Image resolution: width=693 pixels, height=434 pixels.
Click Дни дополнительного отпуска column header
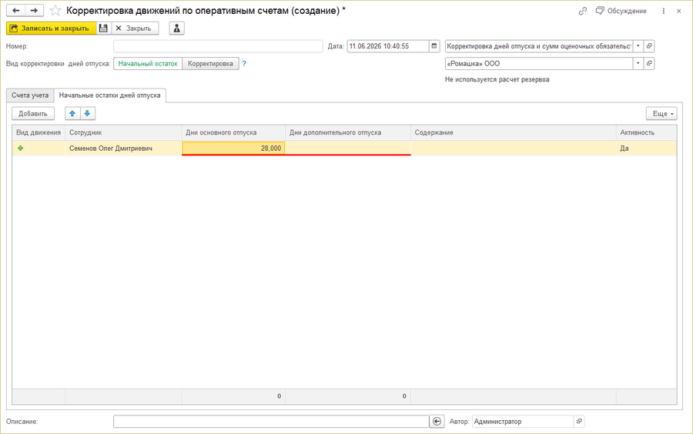tap(348, 132)
